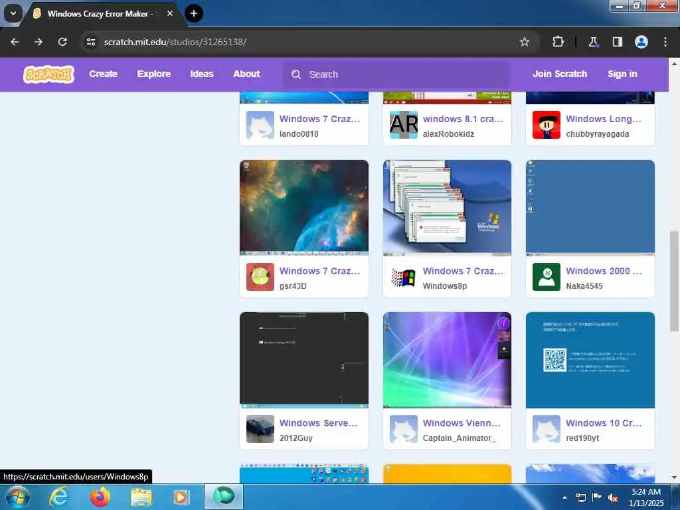This screenshot has width=680, height=510.
Task: View site information icon in address bar
Action: [x=90, y=42]
